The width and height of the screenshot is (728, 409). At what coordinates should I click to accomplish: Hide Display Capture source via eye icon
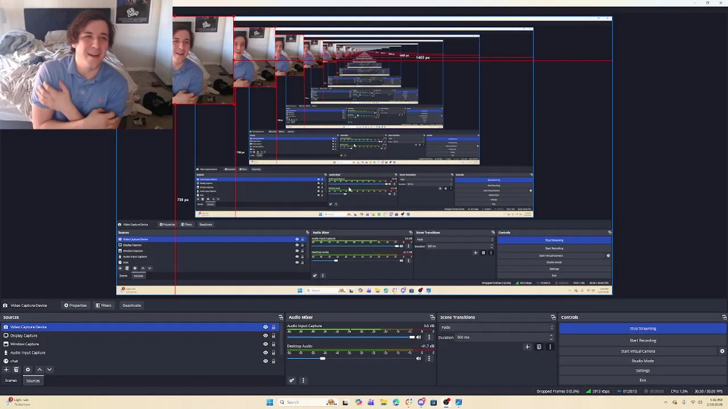click(x=265, y=336)
